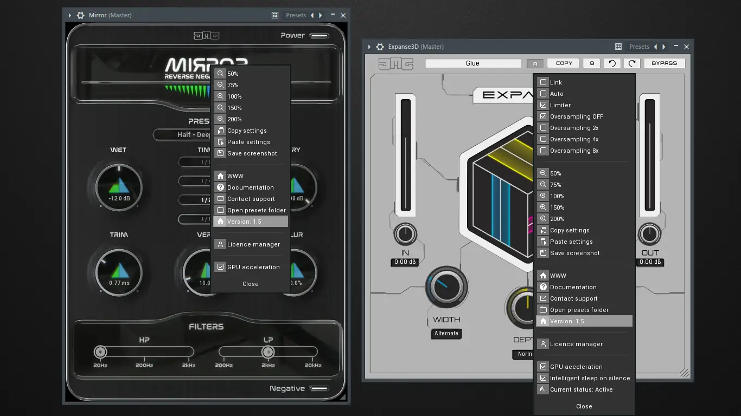Click Documentation help icon in Mirror menu
Image resolution: width=741 pixels, height=416 pixels.
(x=220, y=187)
